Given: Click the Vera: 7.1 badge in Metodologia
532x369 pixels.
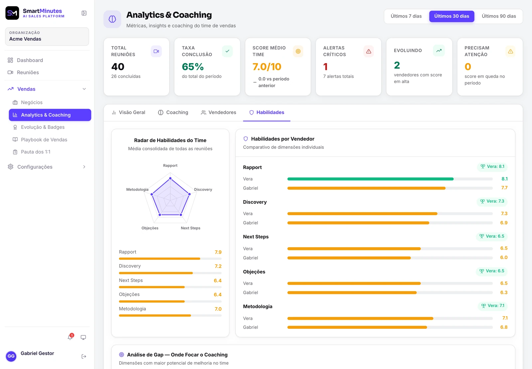Looking at the screenshot, I should point(493,306).
